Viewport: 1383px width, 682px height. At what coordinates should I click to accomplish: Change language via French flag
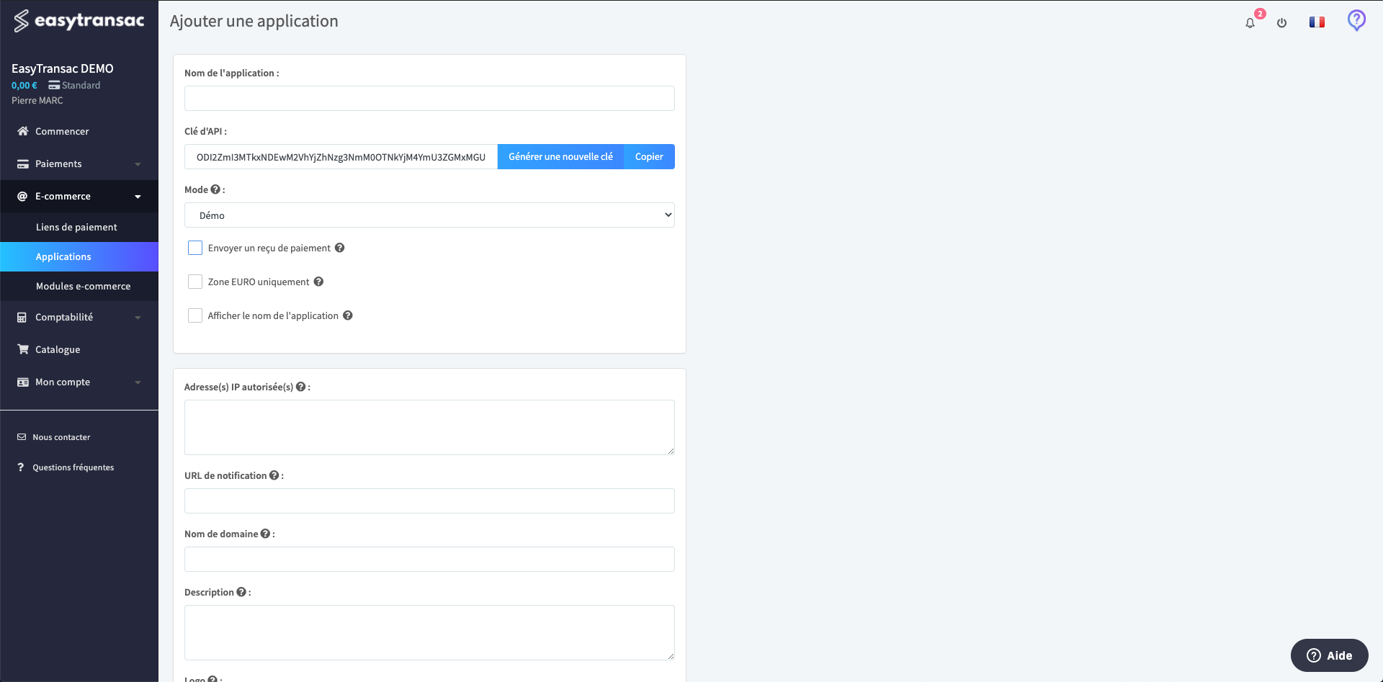pos(1317,22)
